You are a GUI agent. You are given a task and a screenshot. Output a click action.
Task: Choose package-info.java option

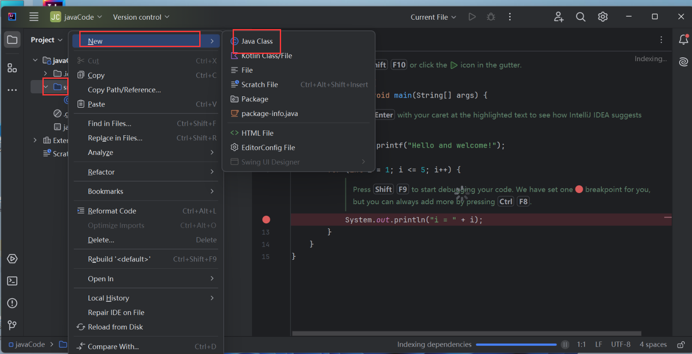tap(299, 113)
